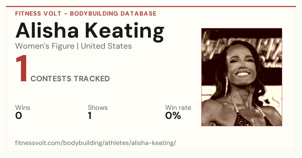Click the Shows value 1
The image size is (302, 158).
click(x=90, y=116)
